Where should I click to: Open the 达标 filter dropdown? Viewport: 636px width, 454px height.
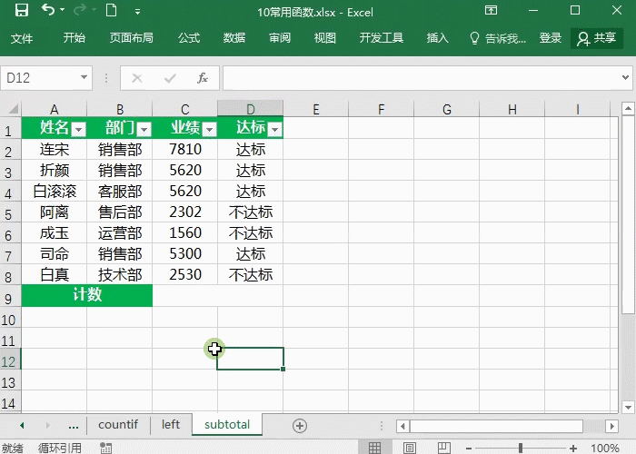275,129
